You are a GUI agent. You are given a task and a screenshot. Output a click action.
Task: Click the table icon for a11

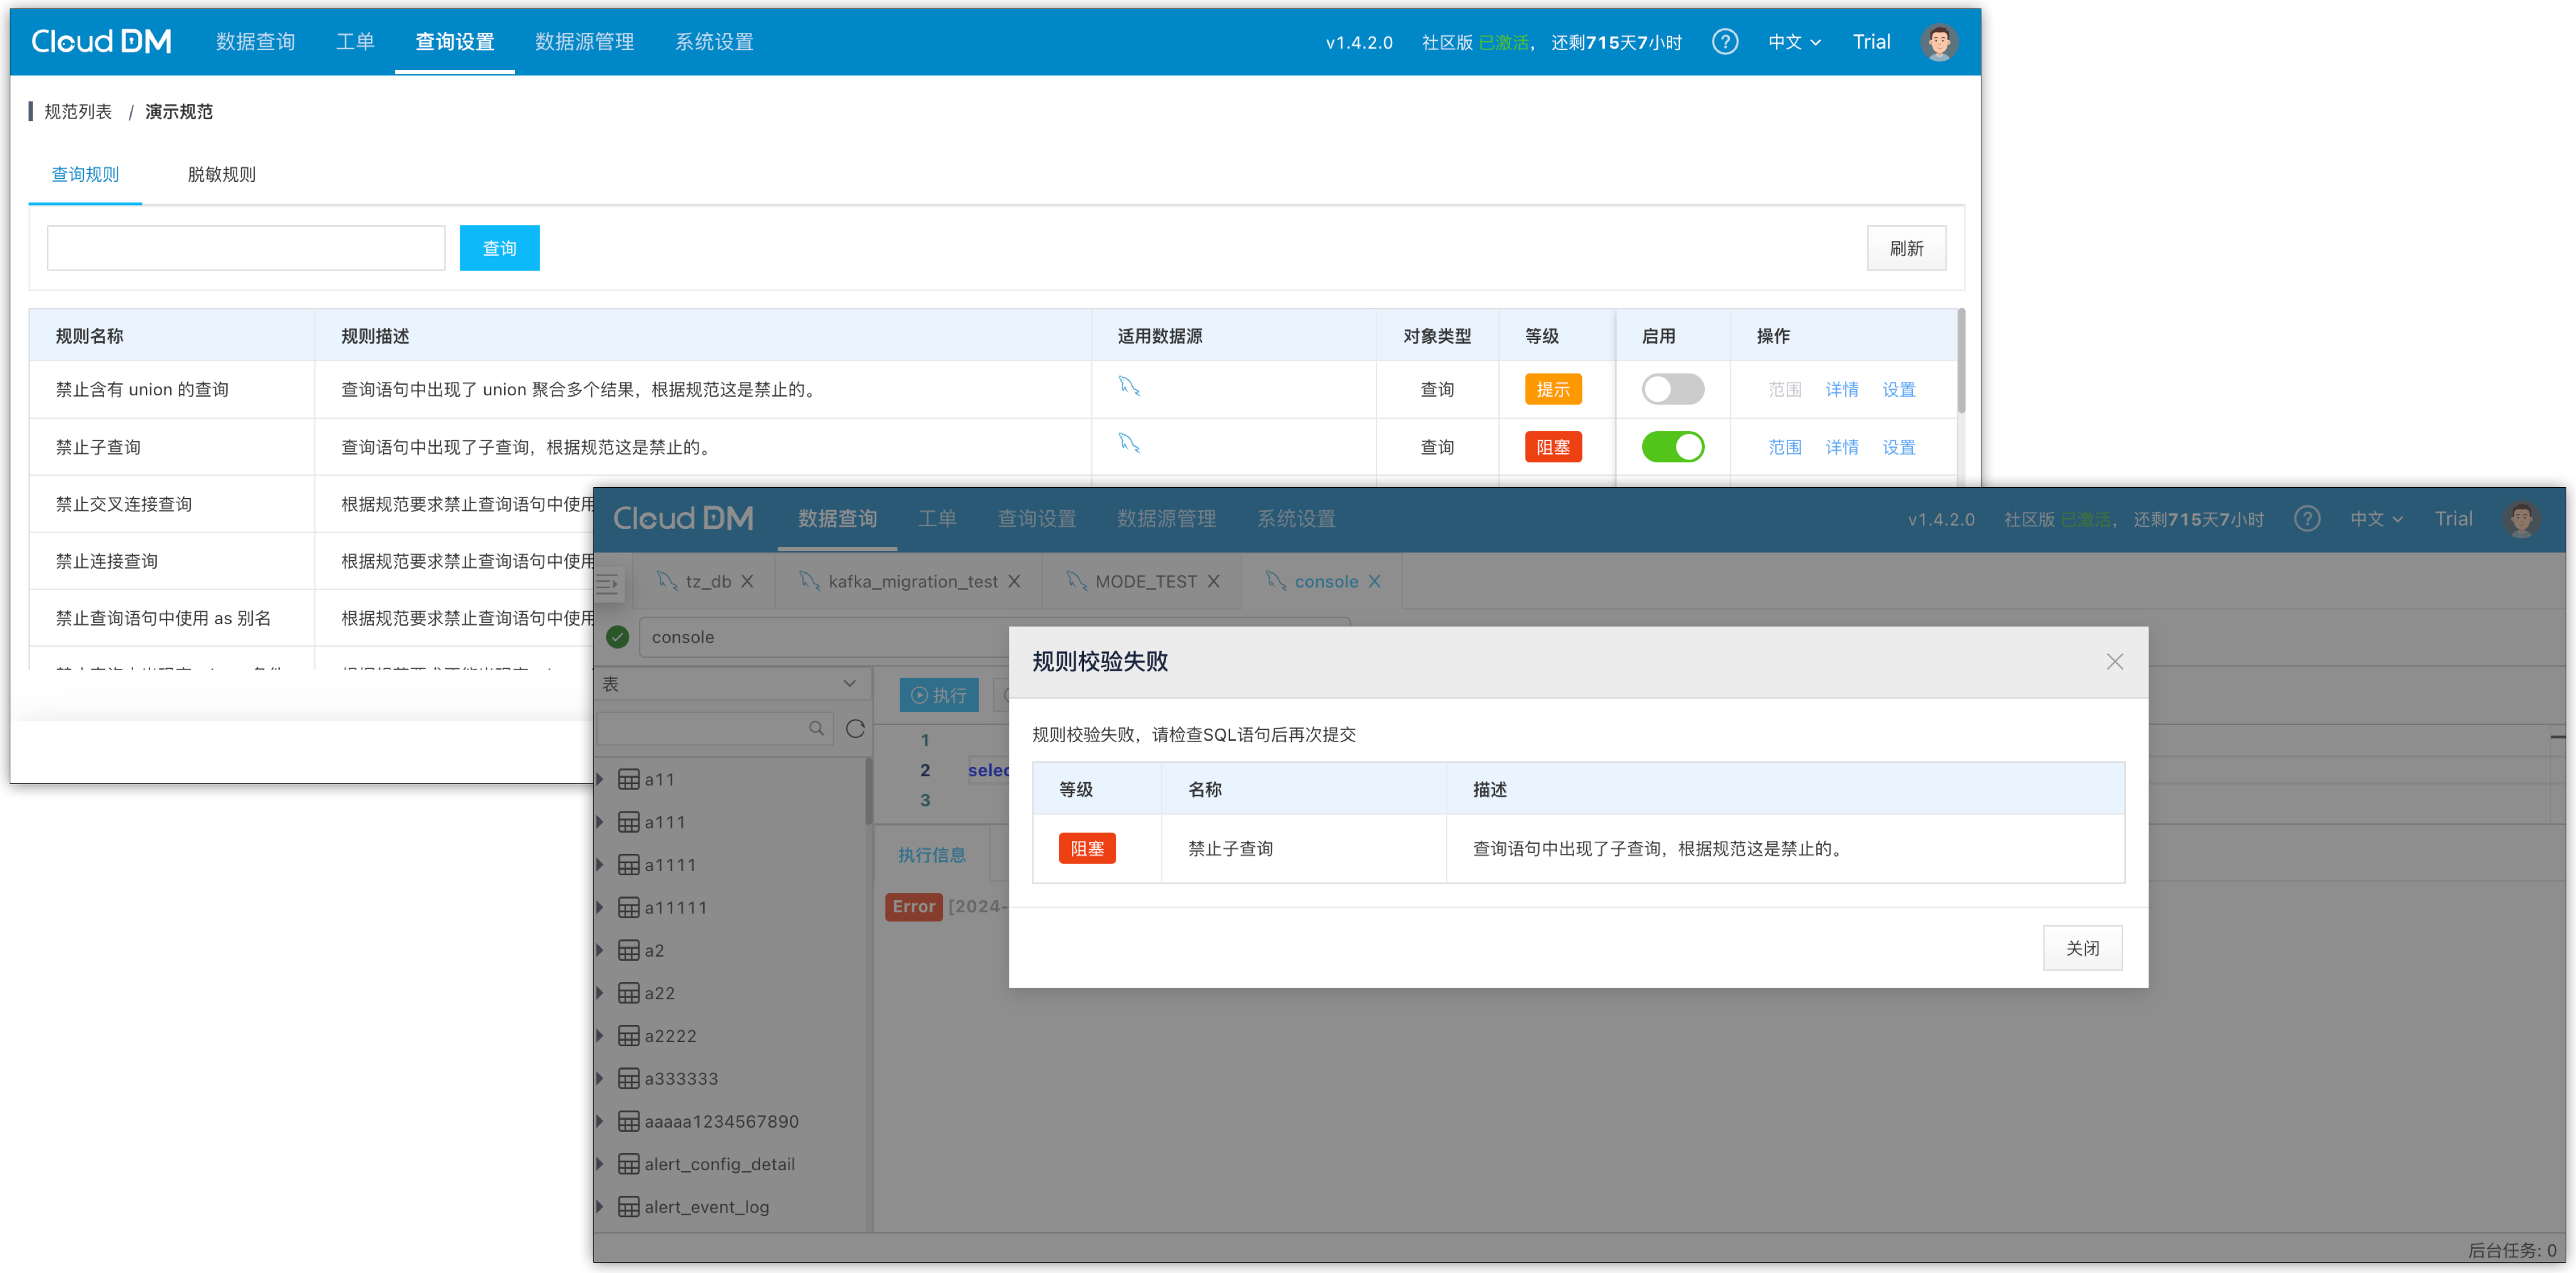pyautogui.click(x=628, y=780)
